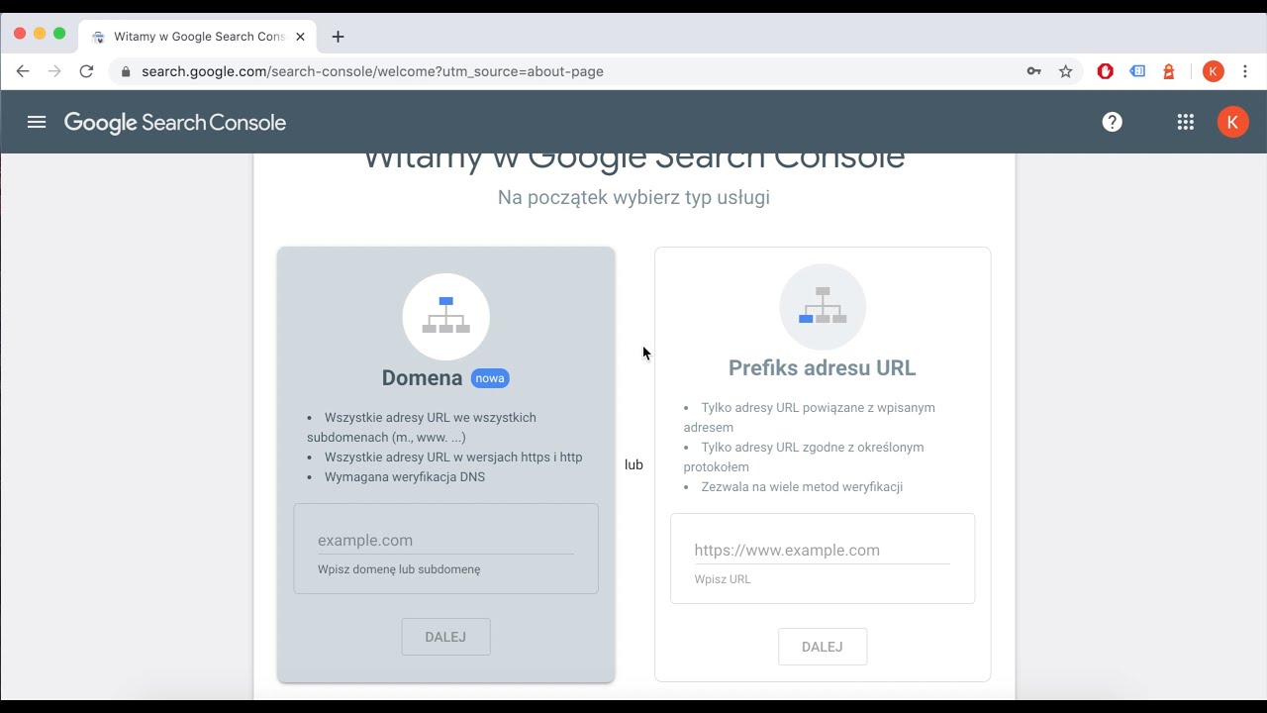Click 'Wpisz domenę lub subdomenę' hint

point(399,569)
